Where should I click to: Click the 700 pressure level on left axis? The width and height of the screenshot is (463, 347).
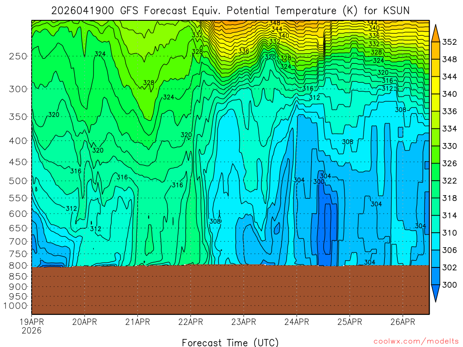18,241
